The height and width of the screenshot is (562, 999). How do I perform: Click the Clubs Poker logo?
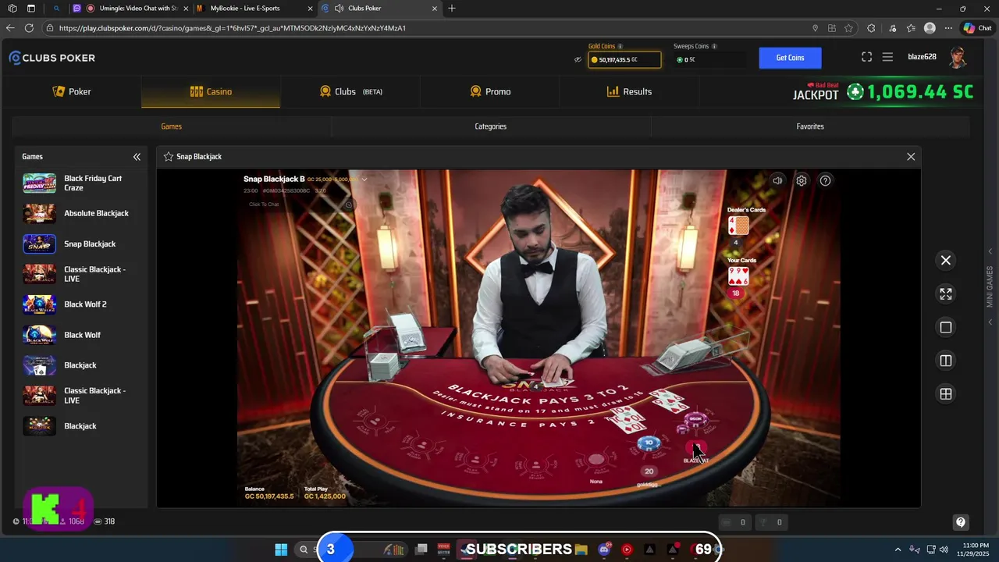[52, 58]
